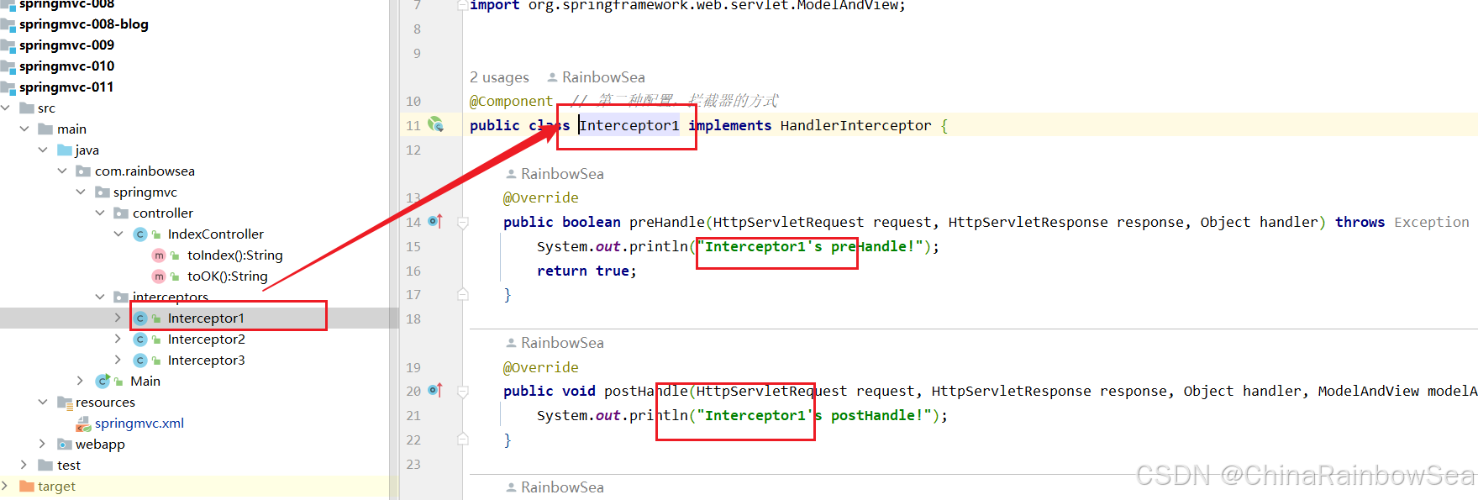Screen dimensions: 1478x500
Task: Expand the Interceptor2 class node
Action: point(118,339)
